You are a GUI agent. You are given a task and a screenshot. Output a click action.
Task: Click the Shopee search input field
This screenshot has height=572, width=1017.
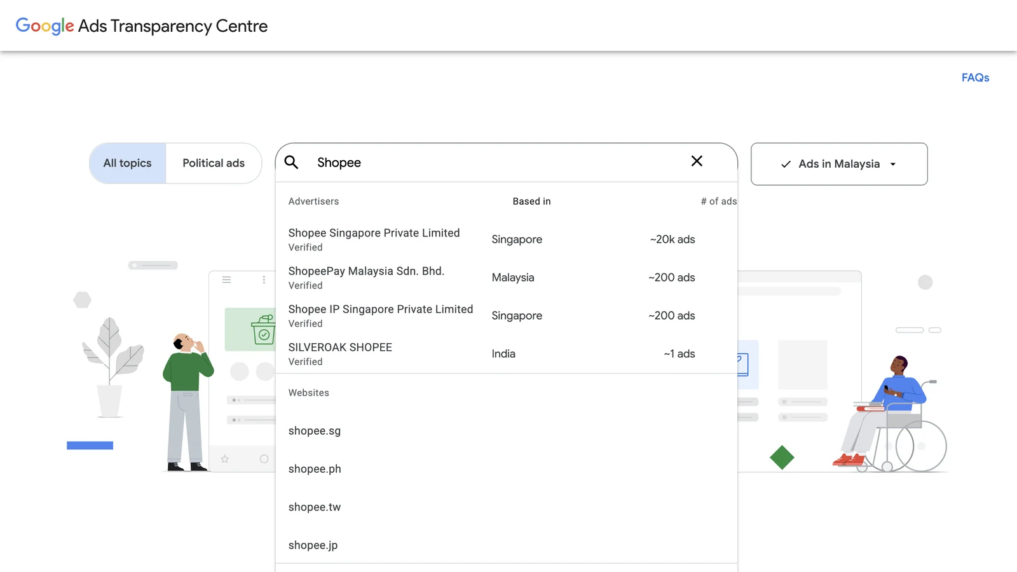click(x=496, y=163)
